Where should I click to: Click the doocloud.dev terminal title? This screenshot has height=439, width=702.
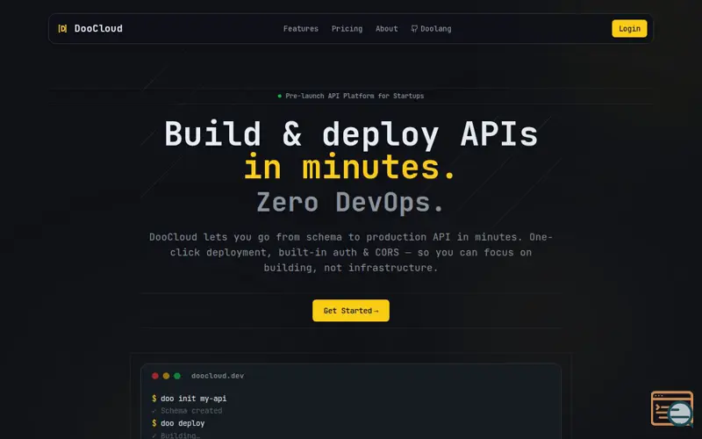pyautogui.click(x=218, y=376)
